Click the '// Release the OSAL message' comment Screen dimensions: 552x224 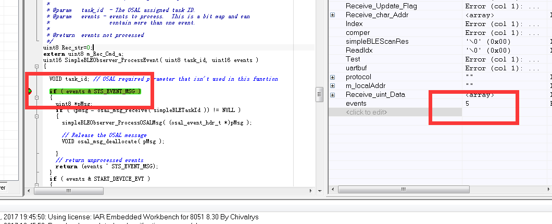click(x=104, y=135)
